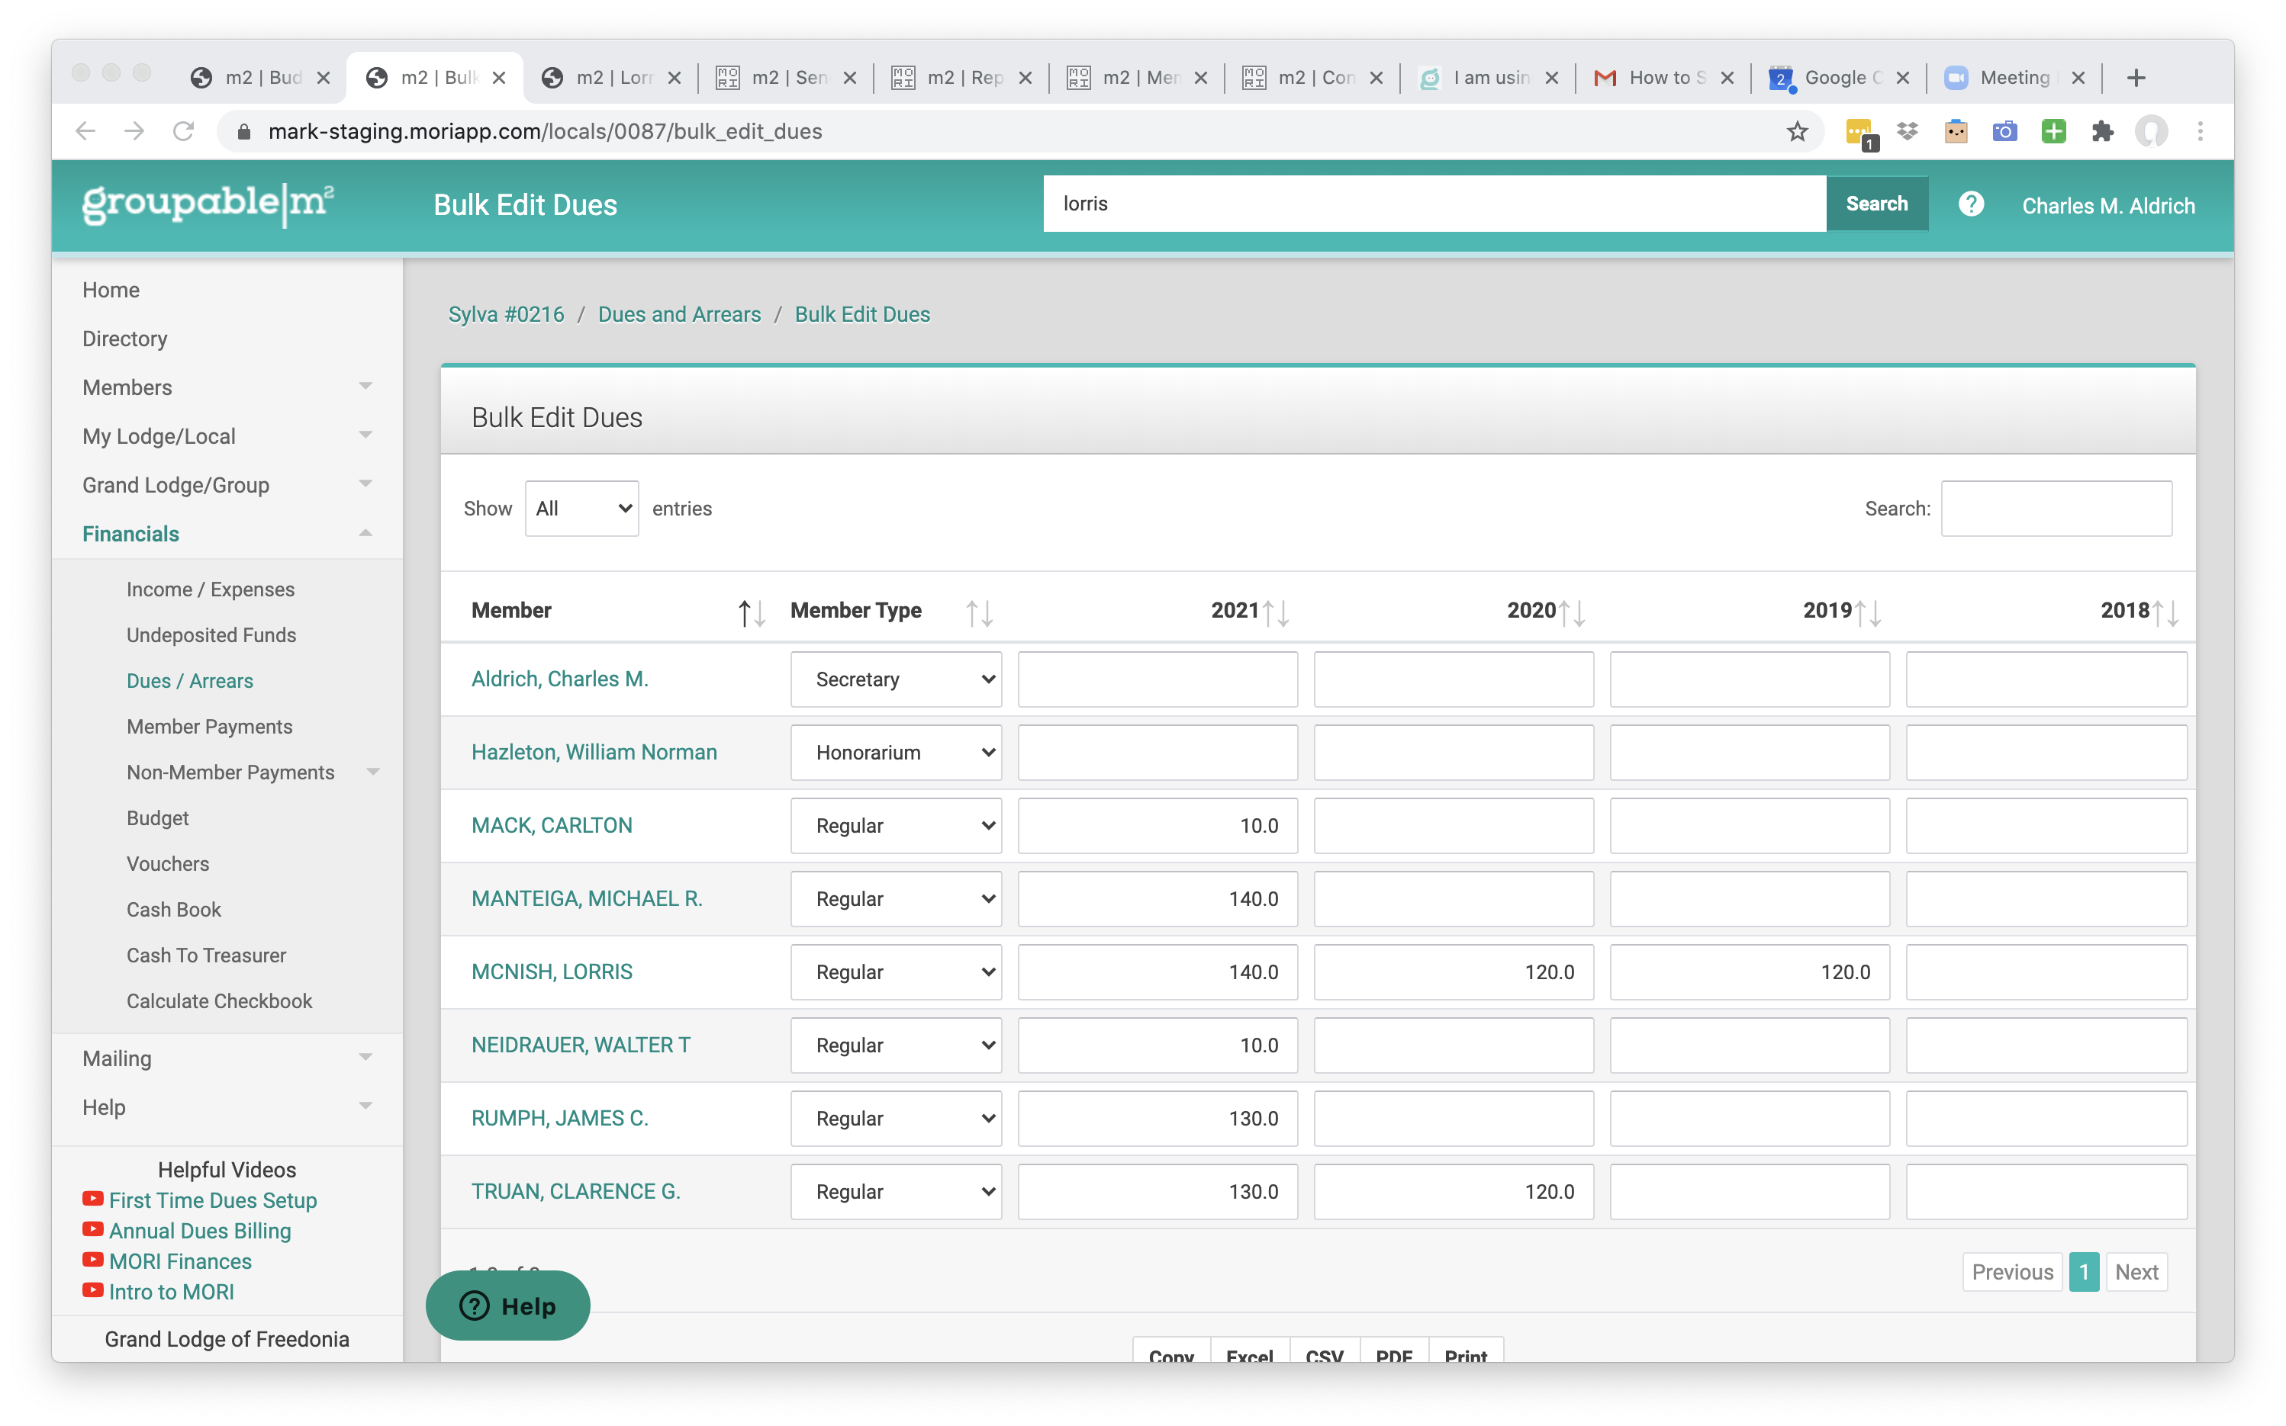2286x1426 pixels.
Task: Change Hazleton's Honorarium member type
Action: tap(895, 753)
